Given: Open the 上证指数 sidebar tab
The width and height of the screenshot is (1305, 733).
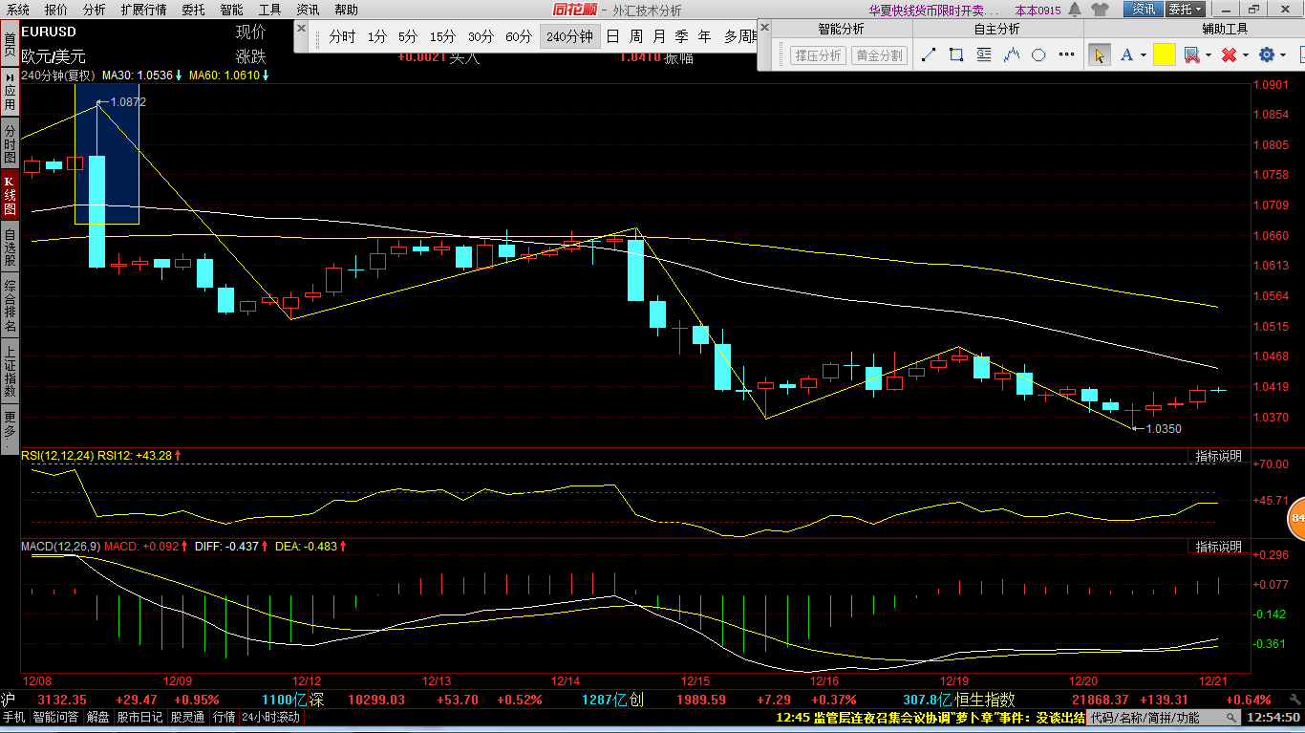Looking at the screenshot, I should [x=10, y=372].
